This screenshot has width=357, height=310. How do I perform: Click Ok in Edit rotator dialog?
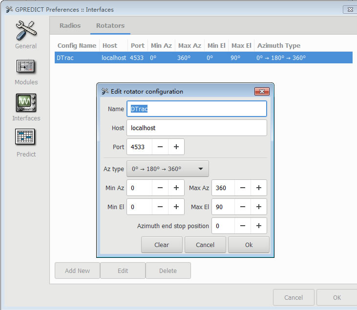(249, 245)
